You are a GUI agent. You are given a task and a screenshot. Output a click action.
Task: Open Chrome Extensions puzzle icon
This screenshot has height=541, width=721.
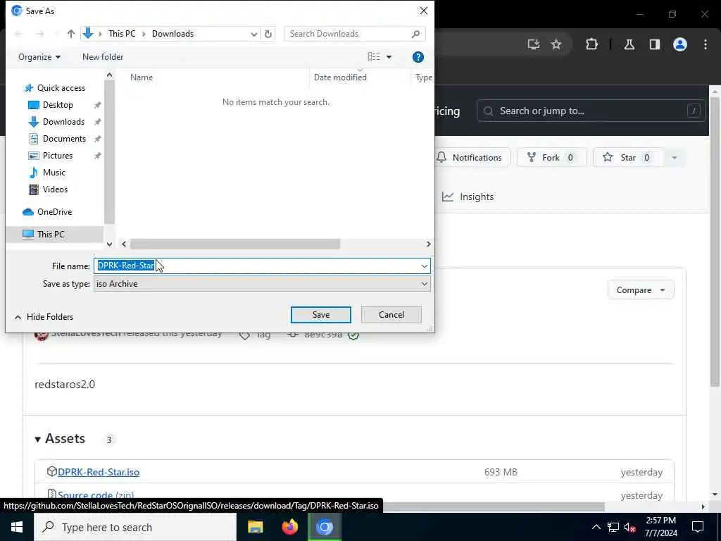coord(591,44)
